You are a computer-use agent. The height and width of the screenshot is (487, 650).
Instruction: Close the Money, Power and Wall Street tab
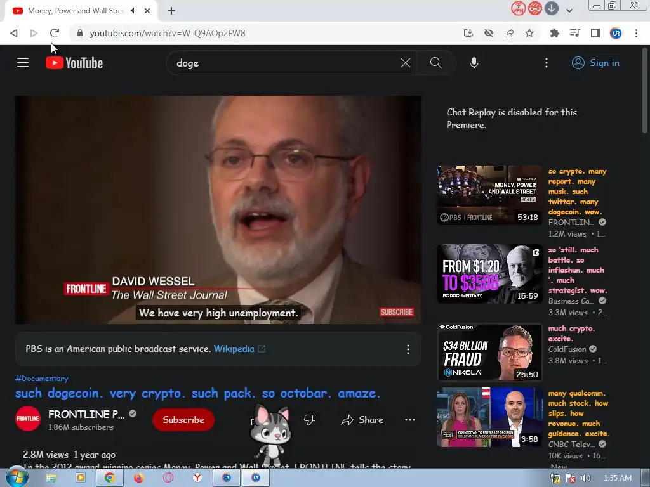pos(147,11)
